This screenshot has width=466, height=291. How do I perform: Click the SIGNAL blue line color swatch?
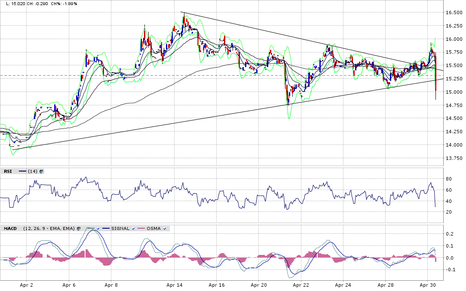[107, 228]
